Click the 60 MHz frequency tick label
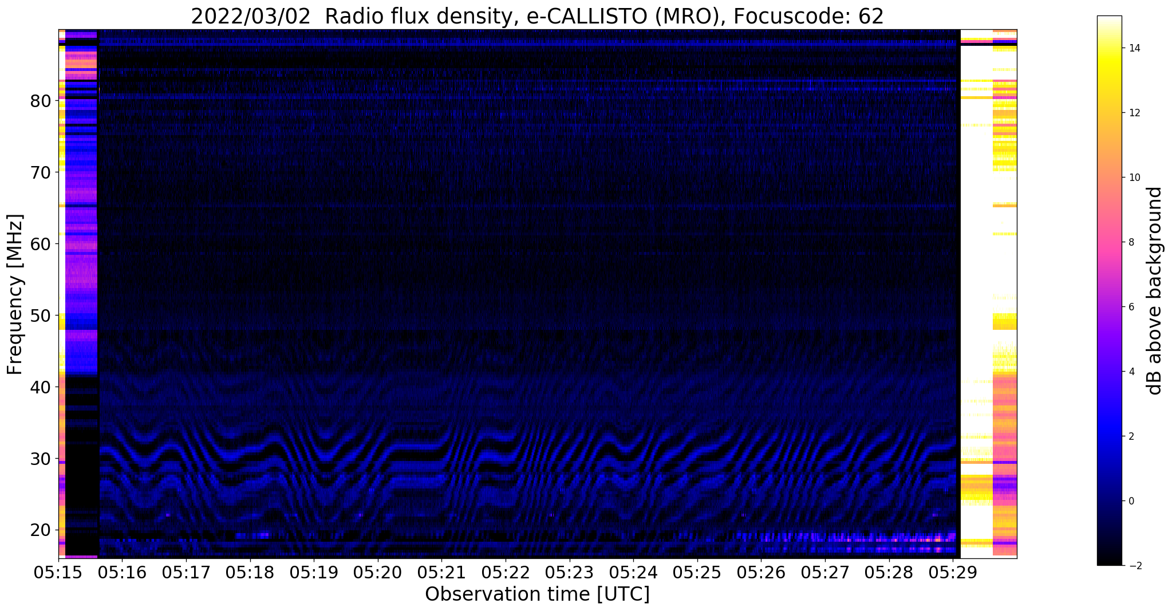Screen dimensions: 1172x611 [42, 244]
